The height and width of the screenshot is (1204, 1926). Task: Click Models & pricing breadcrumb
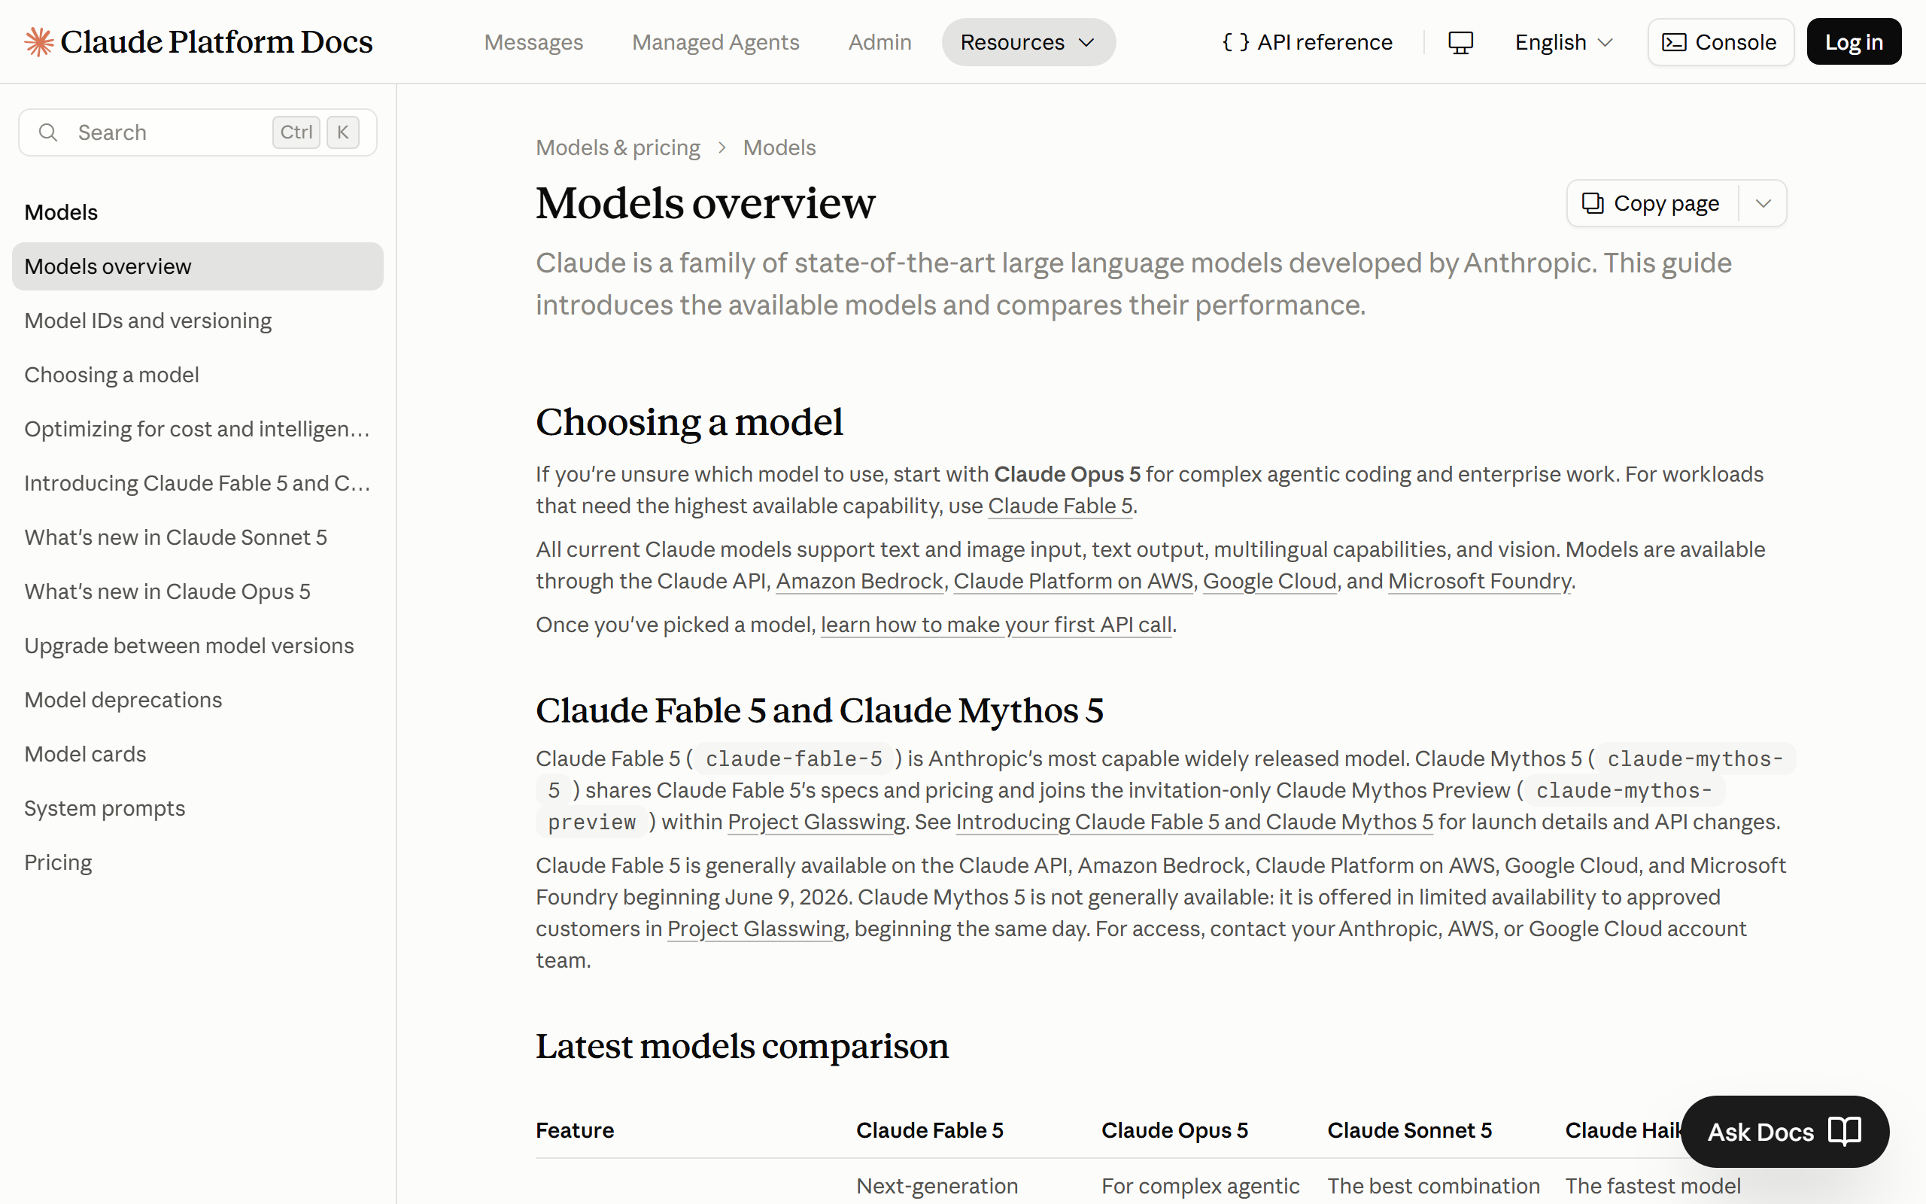pyautogui.click(x=618, y=147)
